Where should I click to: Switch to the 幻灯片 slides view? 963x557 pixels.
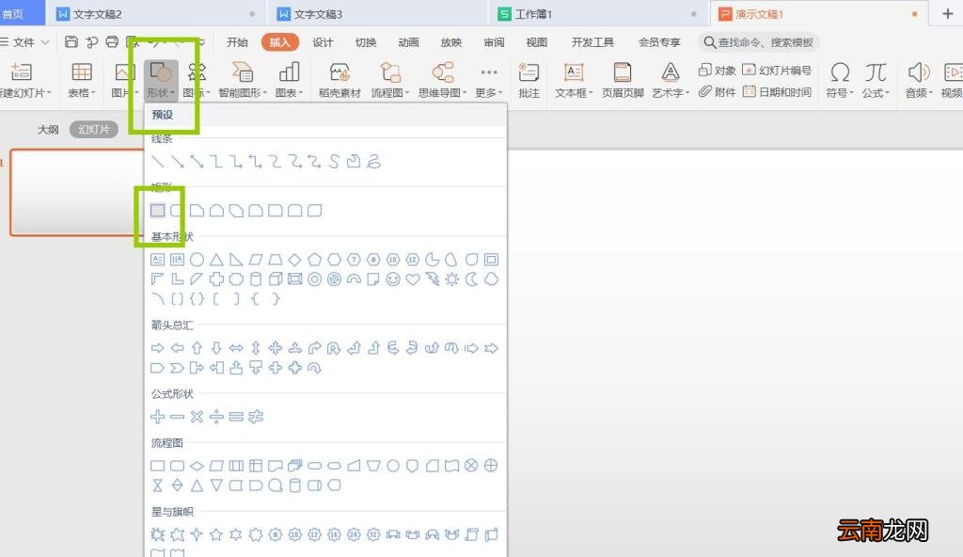tap(94, 130)
